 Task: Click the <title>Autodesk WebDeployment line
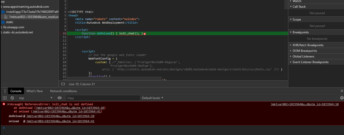(x=106, y=23)
